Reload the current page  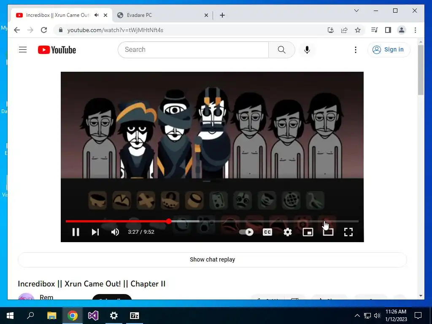coord(44,30)
